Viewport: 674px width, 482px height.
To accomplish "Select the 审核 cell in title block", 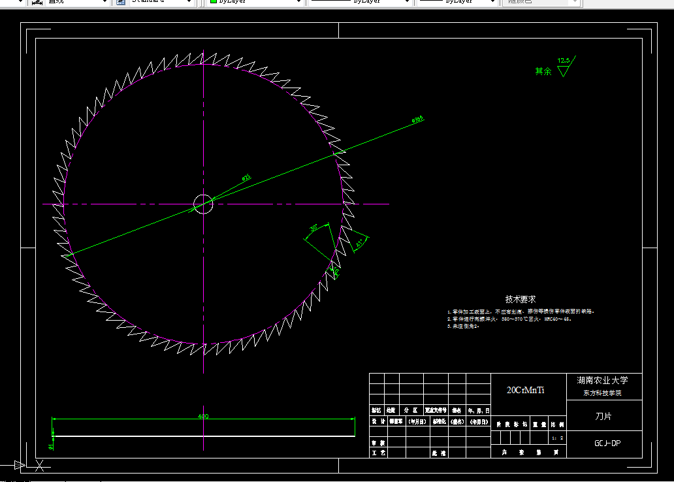I will 378,442.
